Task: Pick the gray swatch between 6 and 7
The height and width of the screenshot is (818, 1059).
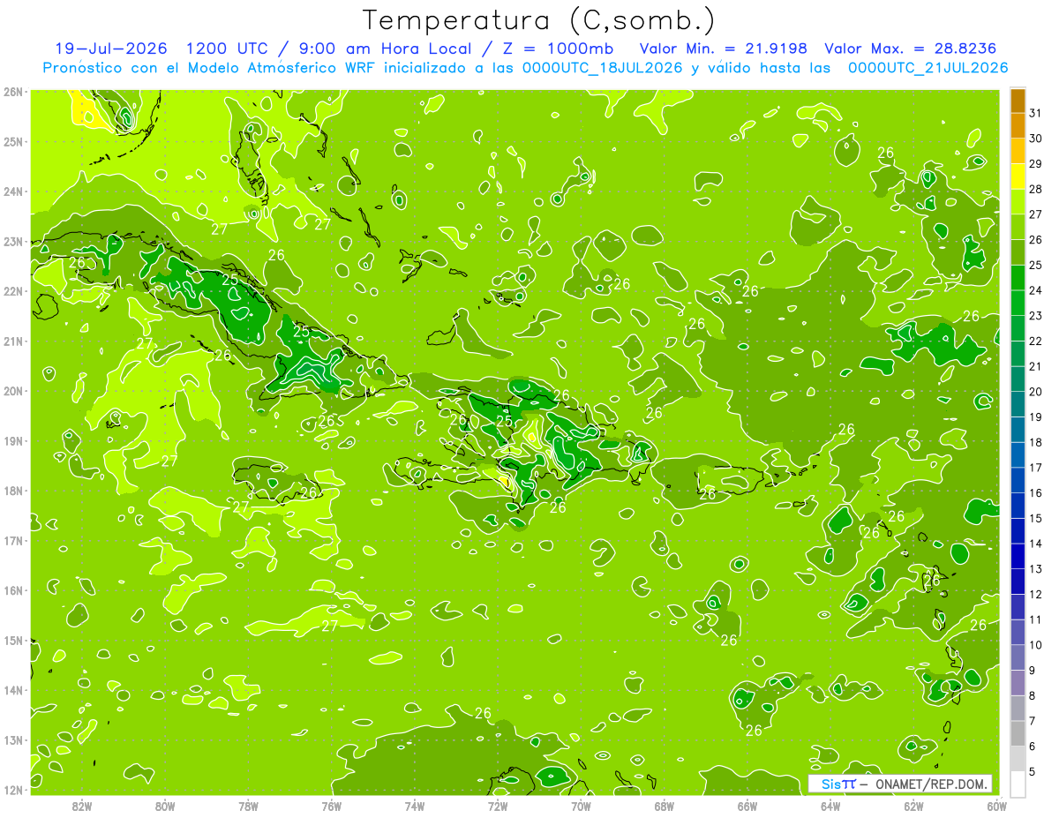Action: click(1018, 733)
